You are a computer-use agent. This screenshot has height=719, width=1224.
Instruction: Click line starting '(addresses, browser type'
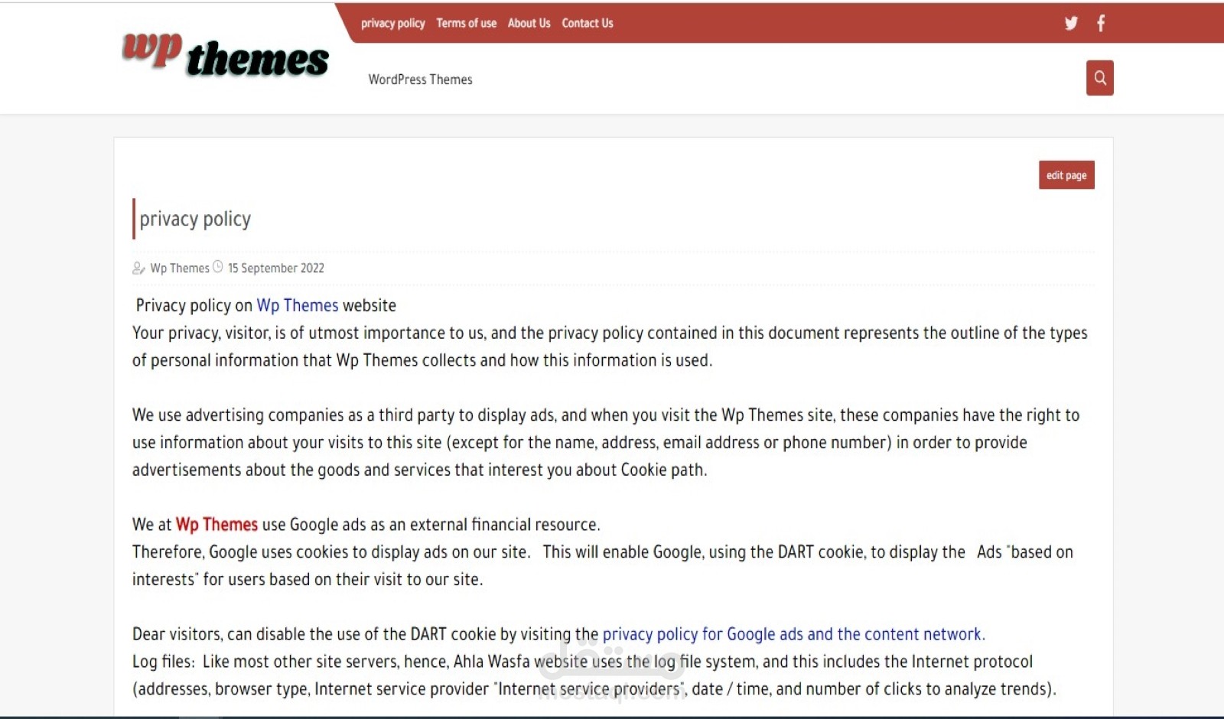tap(594, 689)
